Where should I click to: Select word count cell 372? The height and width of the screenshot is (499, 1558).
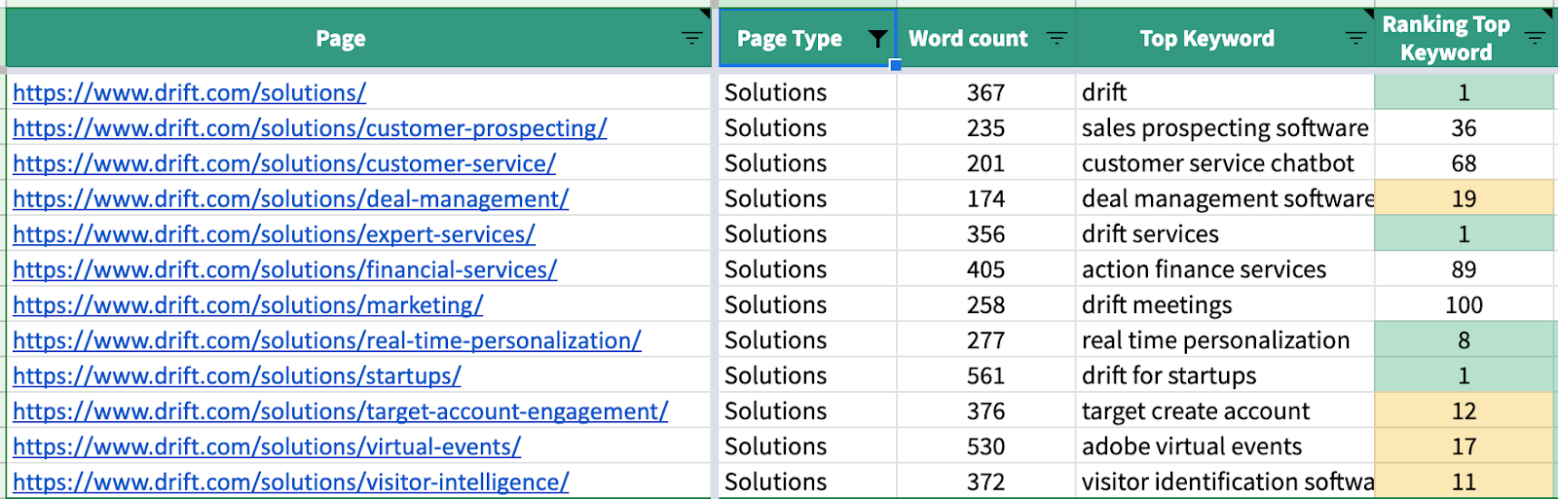click(985, 481)
